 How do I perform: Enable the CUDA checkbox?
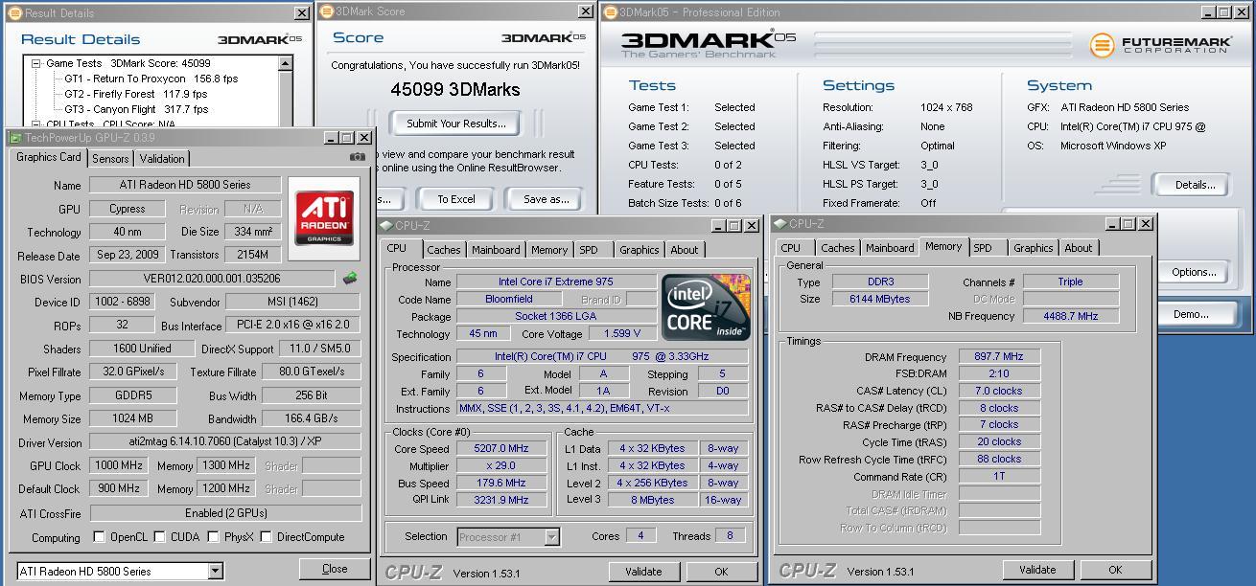160,537
